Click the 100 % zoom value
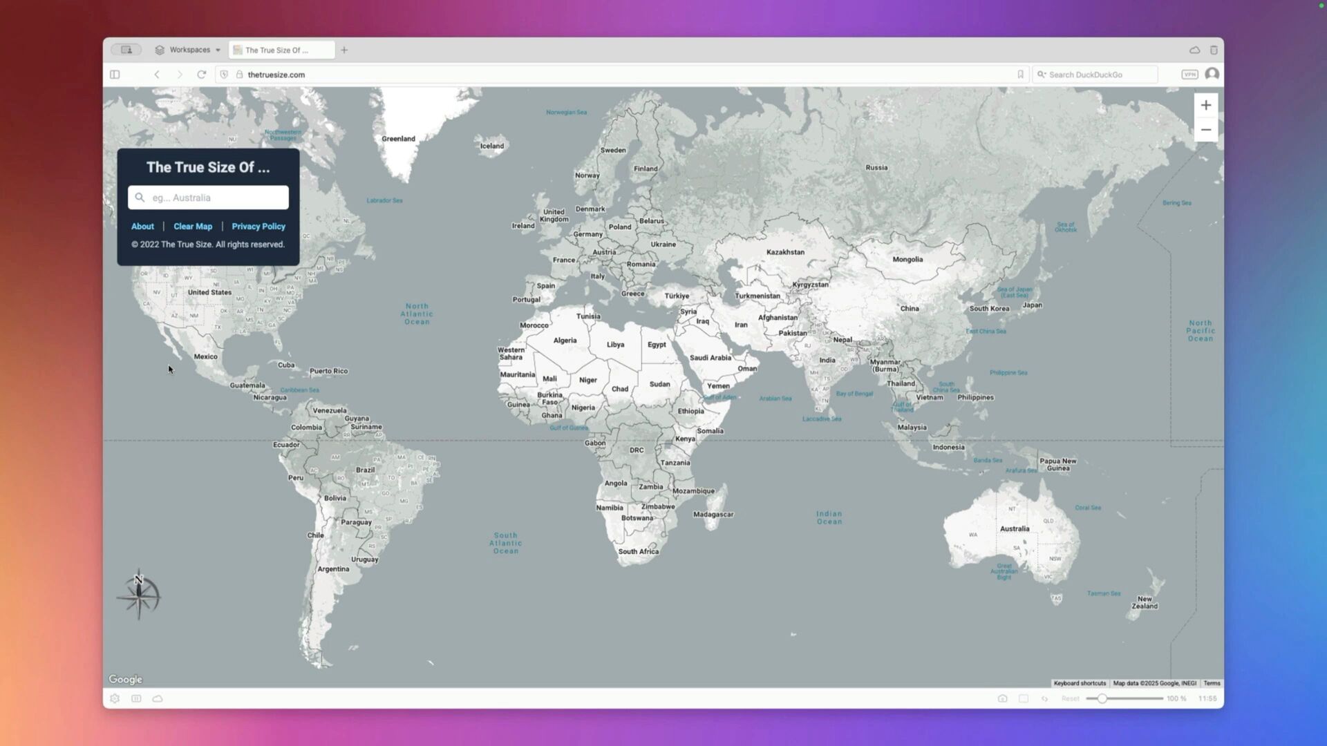 pyautogui.click(x=1176, y=698)
